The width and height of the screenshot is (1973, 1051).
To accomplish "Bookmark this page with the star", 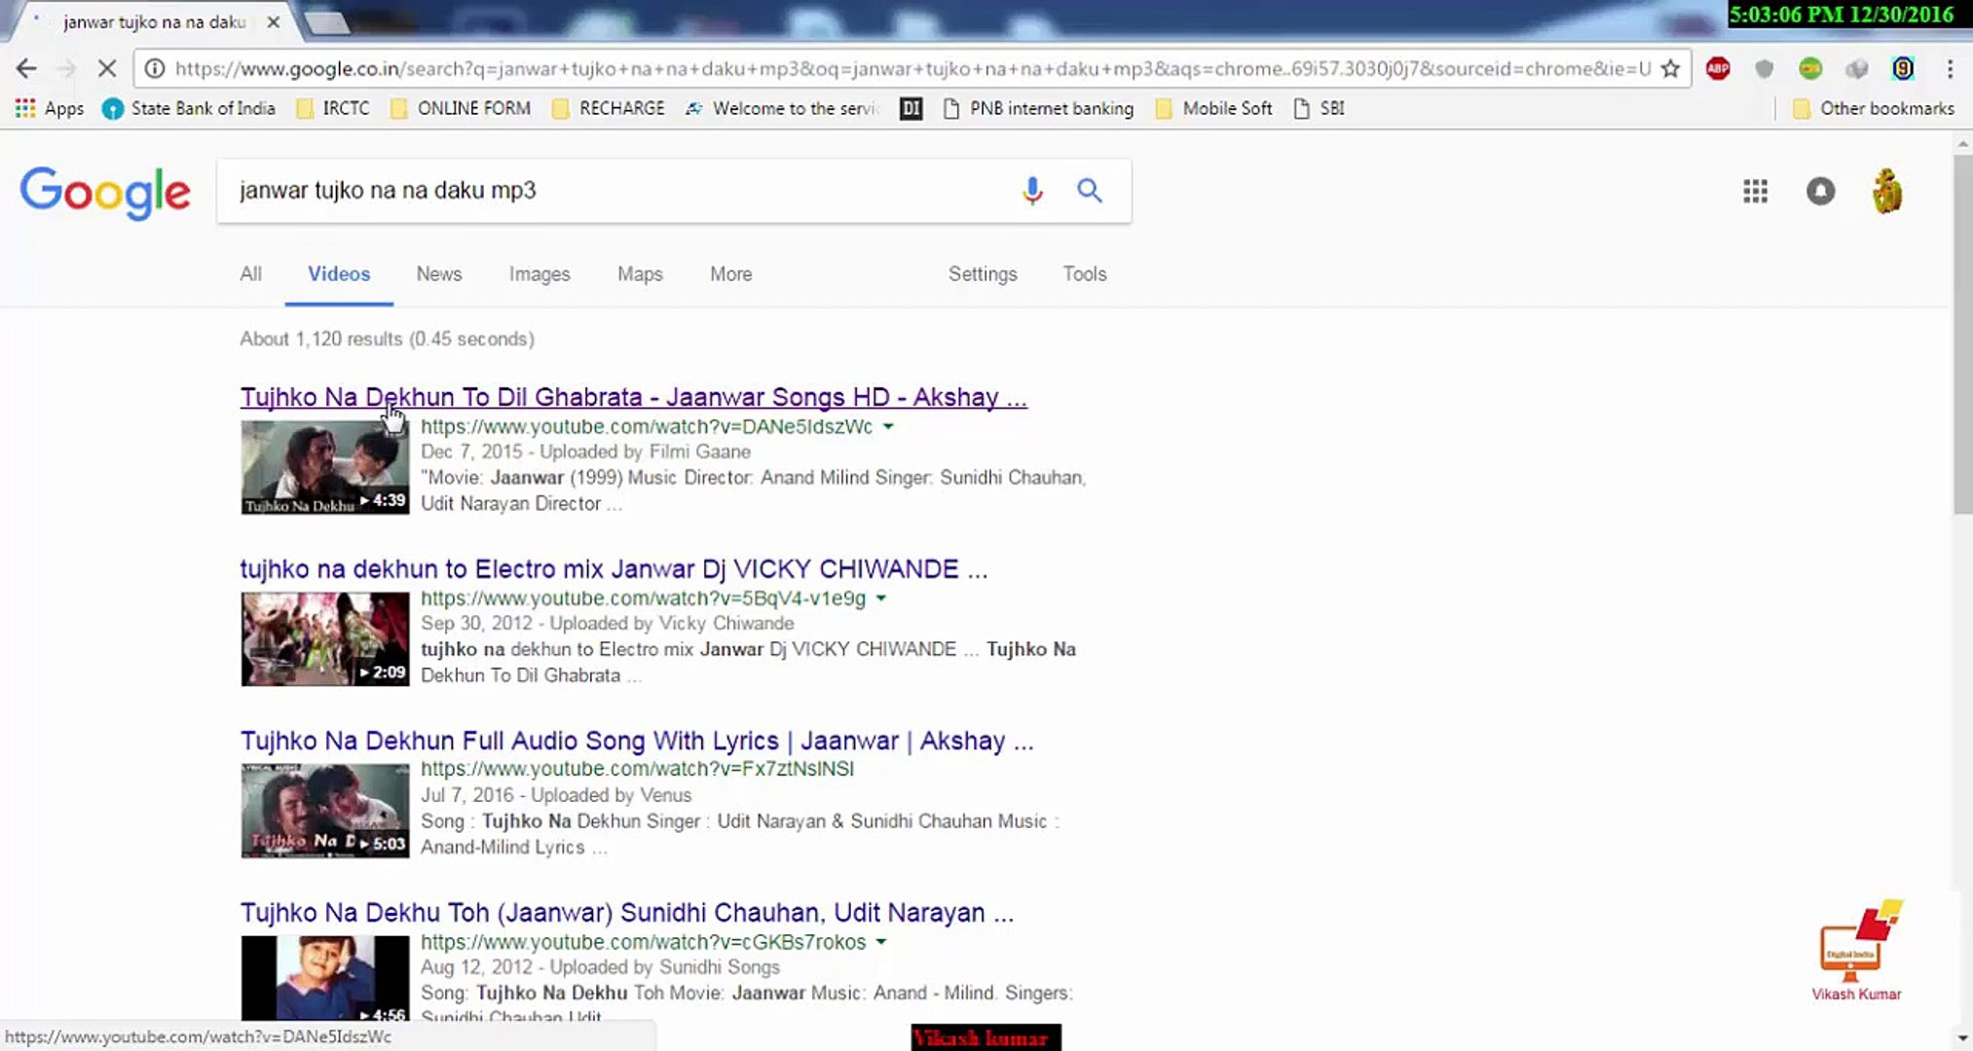I will (x=1670, y=68).
